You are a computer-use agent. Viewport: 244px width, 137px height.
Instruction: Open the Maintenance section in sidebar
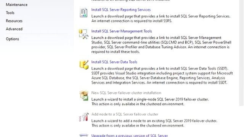17,5
